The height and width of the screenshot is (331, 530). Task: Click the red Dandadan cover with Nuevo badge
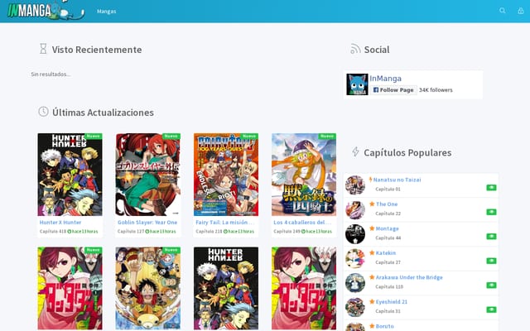coord(70,288)
